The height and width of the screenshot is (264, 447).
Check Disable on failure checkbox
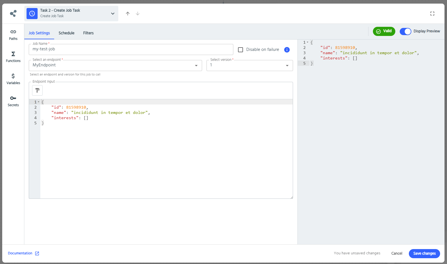pos(241,50)
